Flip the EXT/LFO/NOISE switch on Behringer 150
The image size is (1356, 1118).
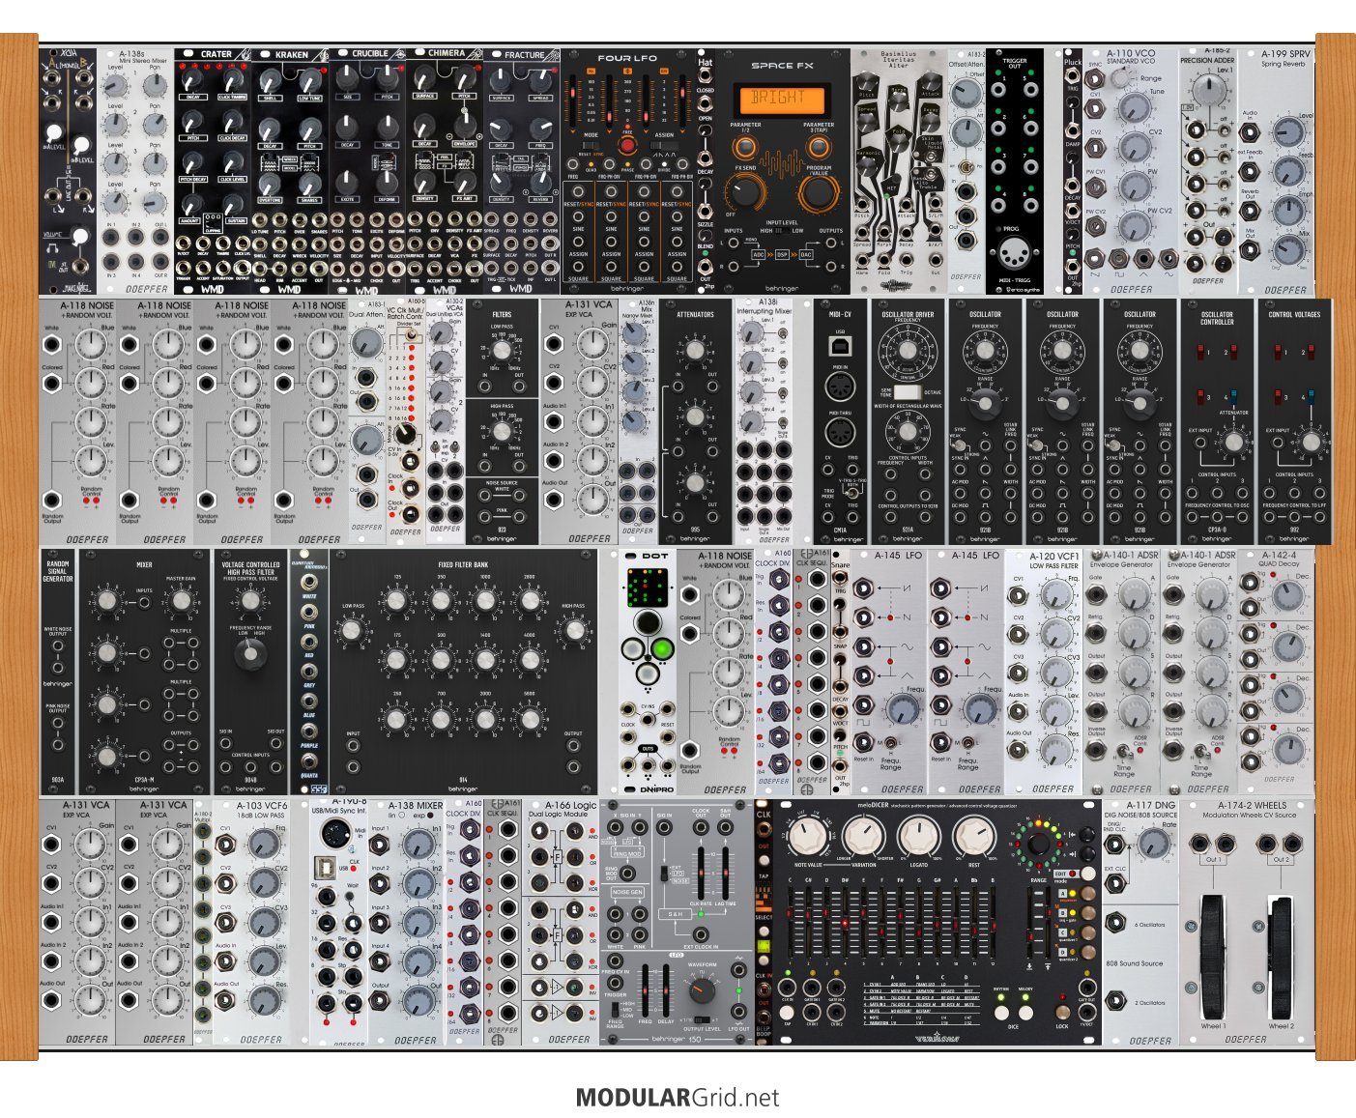[663, 874]
